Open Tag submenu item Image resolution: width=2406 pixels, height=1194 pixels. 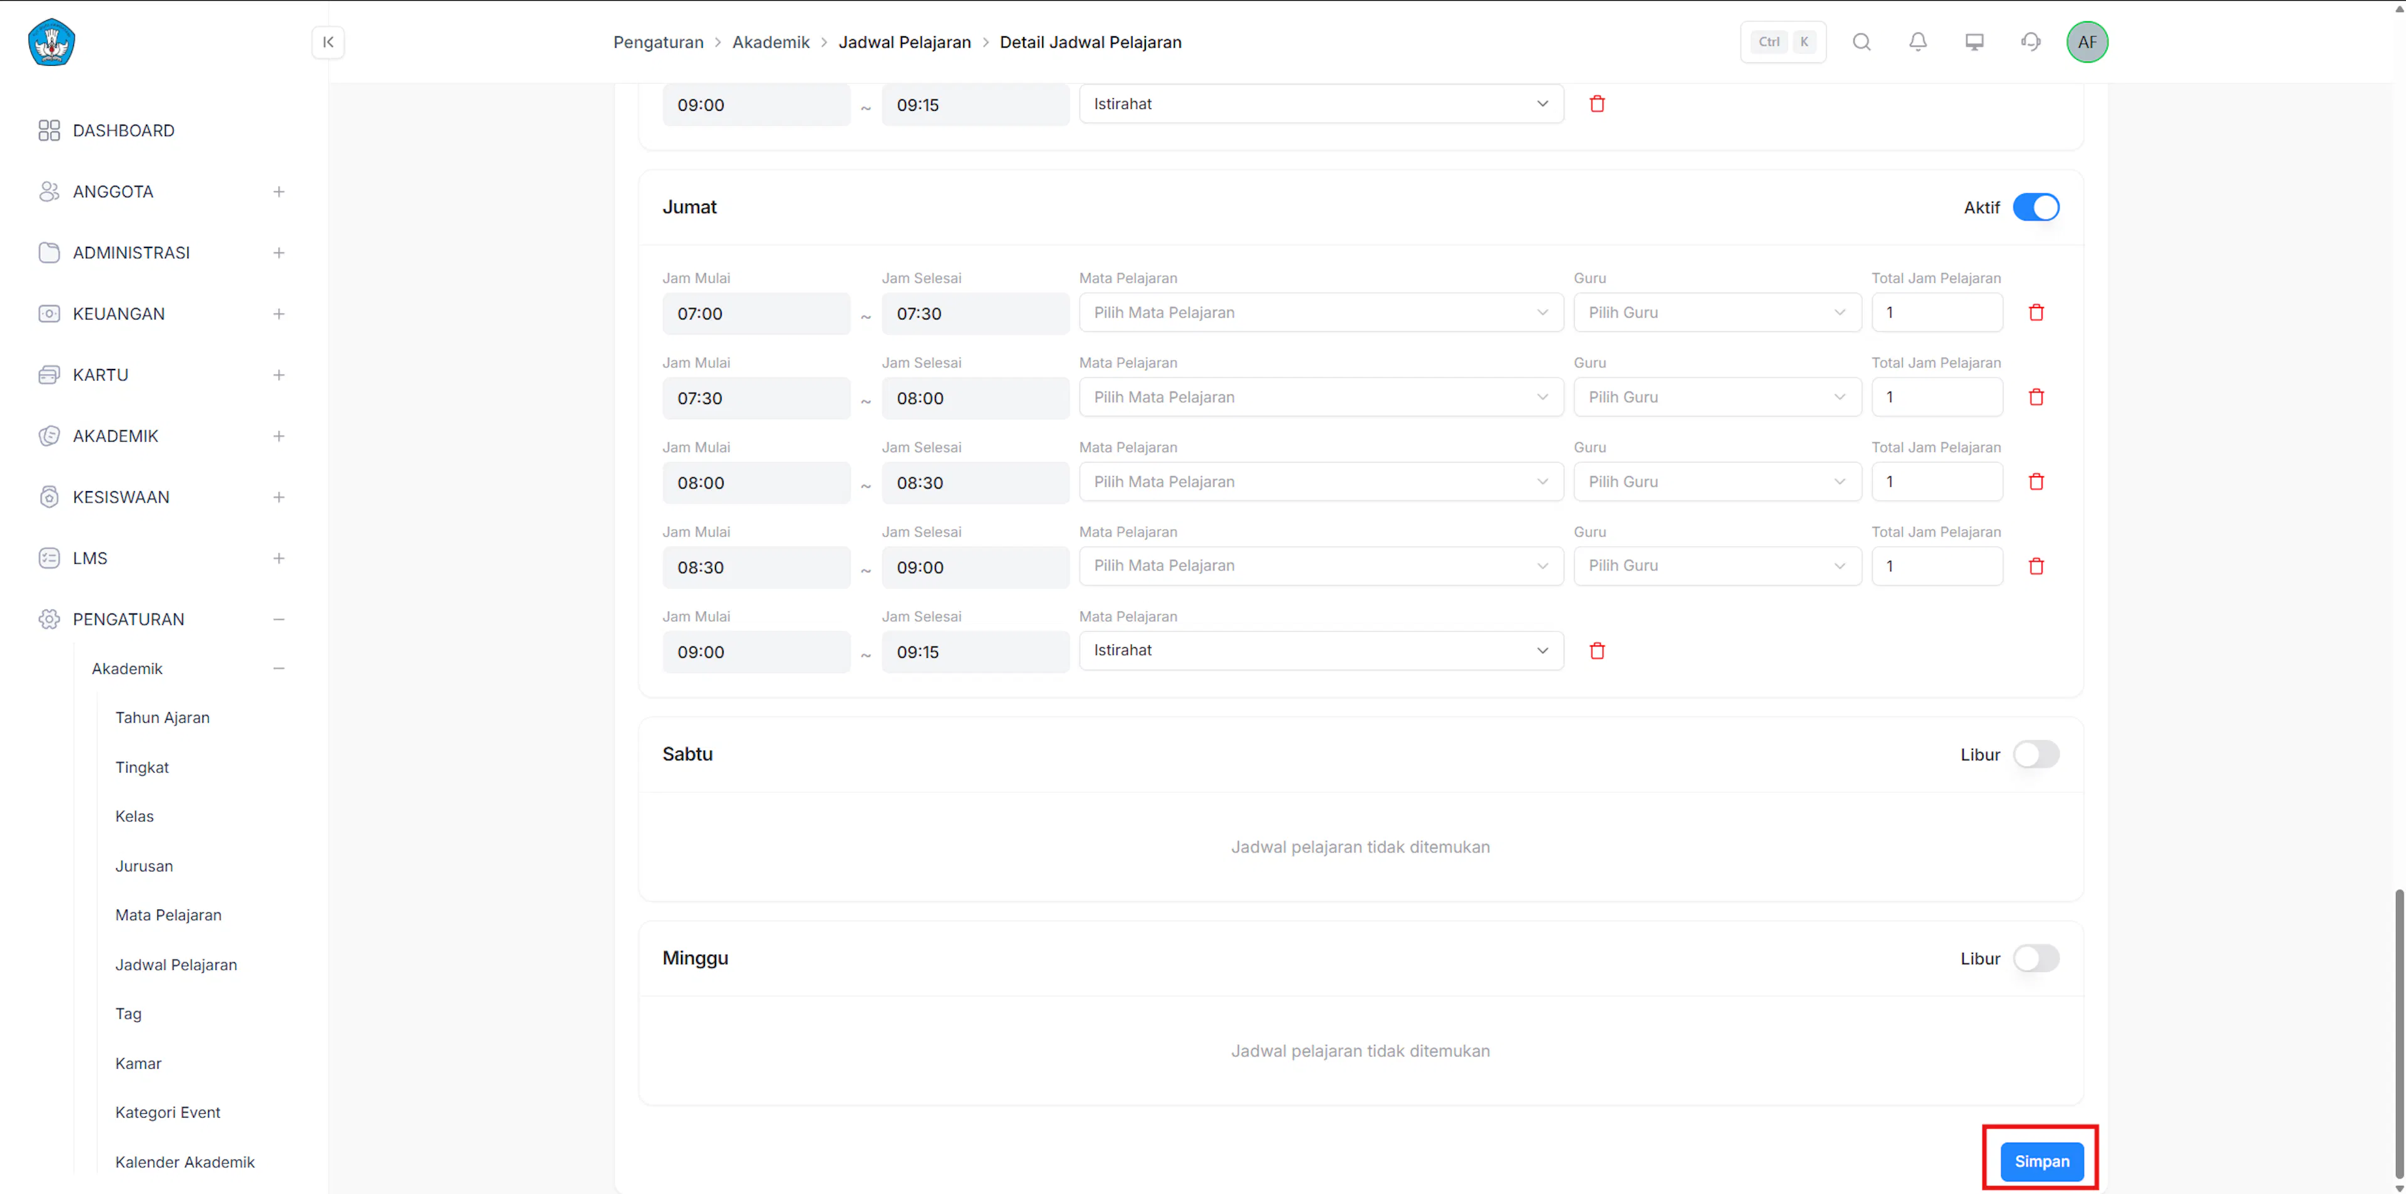[128, 1014]
